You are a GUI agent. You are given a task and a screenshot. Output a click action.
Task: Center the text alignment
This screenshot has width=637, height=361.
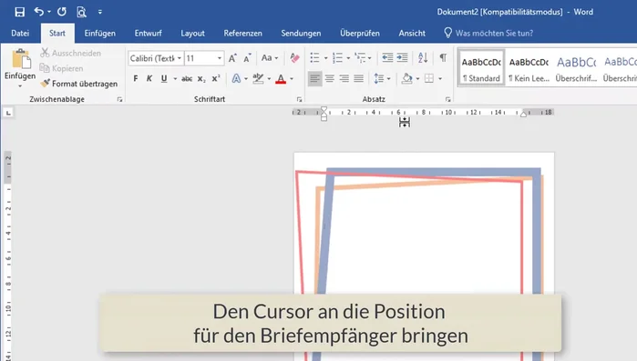click(330, 78)
